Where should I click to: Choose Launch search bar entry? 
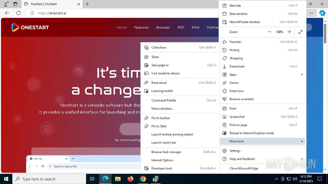point(180,143)
